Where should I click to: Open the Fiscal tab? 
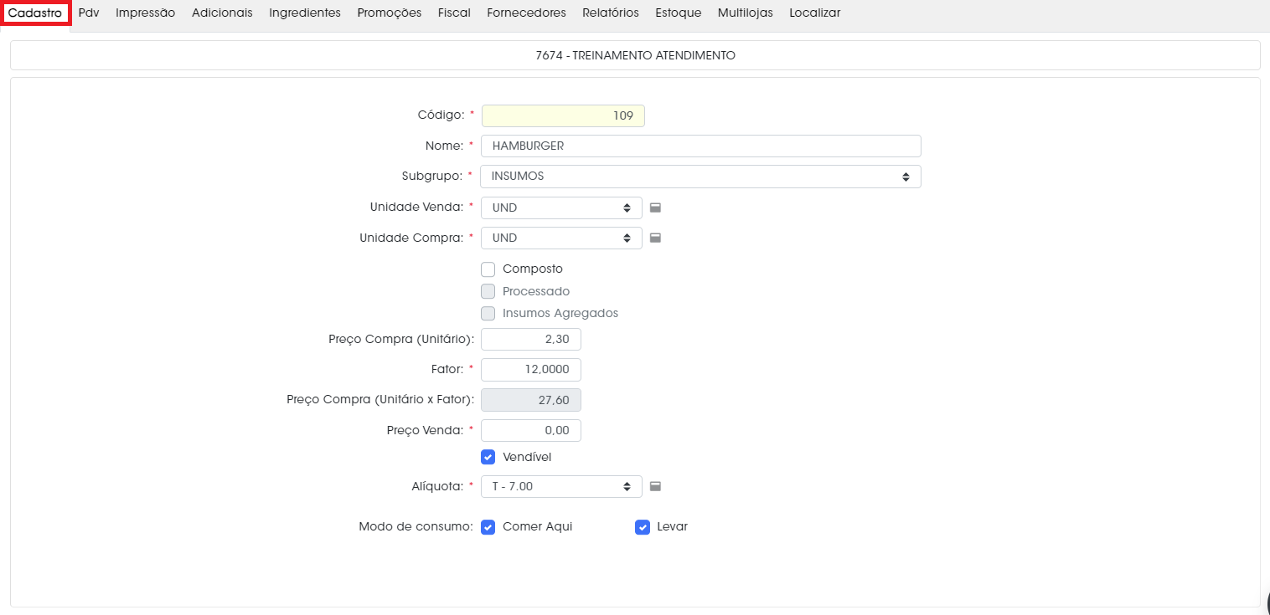[x=454, y=13]
